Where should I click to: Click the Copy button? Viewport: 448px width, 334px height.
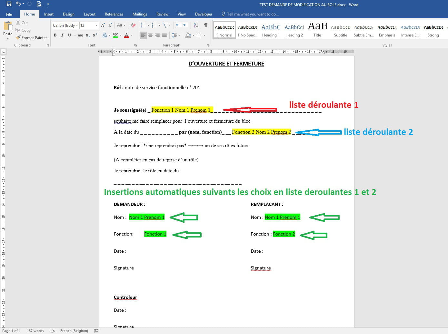pyautogui.click(x=23, y=30)
